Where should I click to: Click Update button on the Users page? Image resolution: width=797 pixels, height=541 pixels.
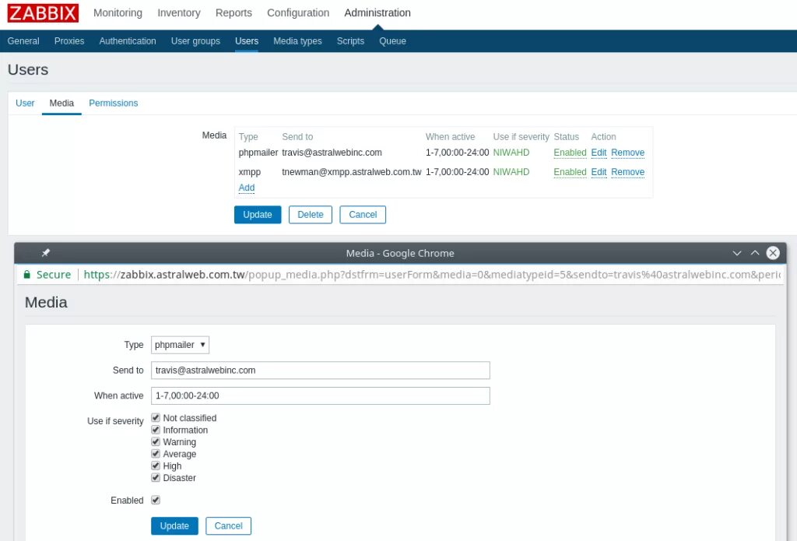point(258,215)
